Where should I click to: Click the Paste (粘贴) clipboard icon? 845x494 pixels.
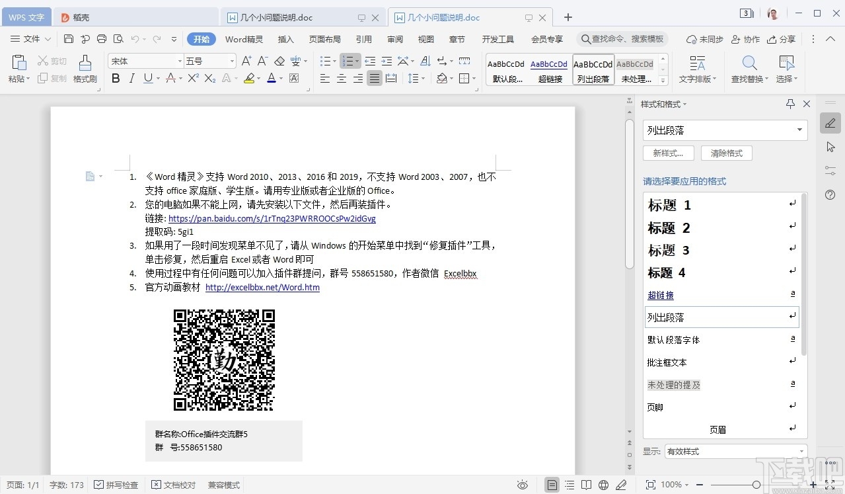click(x=19, y=63)
